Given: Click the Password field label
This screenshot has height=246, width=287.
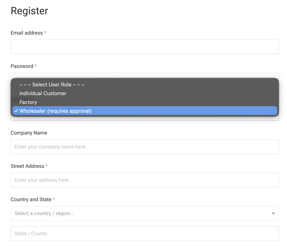Looking at the screenshot, I should pos(22,66).
